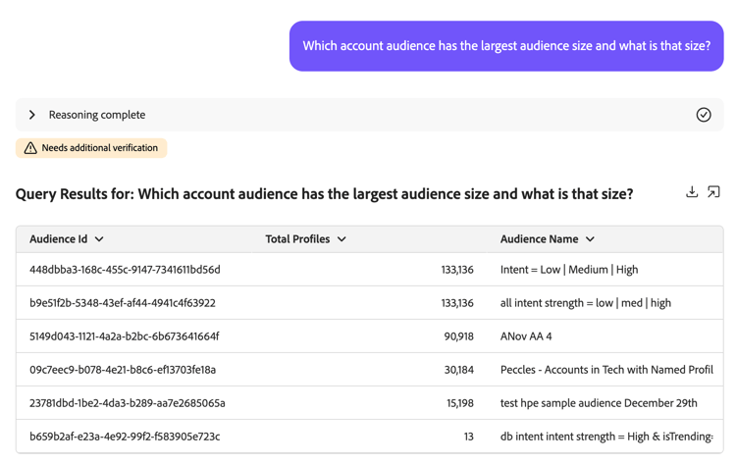Click test hpe sample audience December 29th
The image size is (736, 464).
click(x=599, y=403)
